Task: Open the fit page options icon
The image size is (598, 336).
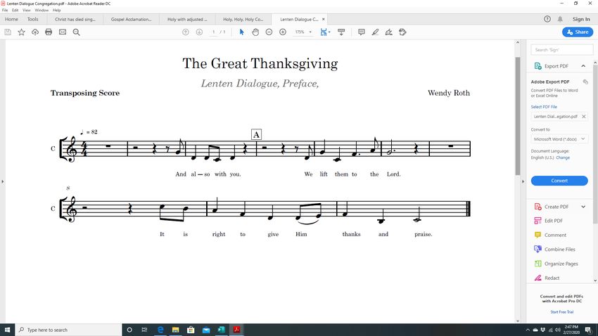Action: coord(325,32)
